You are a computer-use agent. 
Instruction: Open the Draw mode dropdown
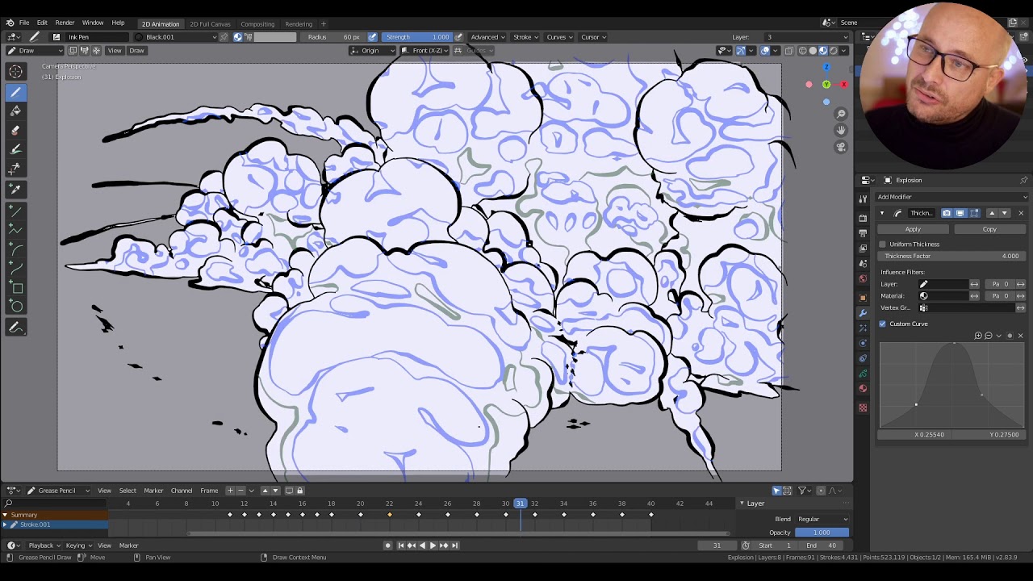click(35, 51)
